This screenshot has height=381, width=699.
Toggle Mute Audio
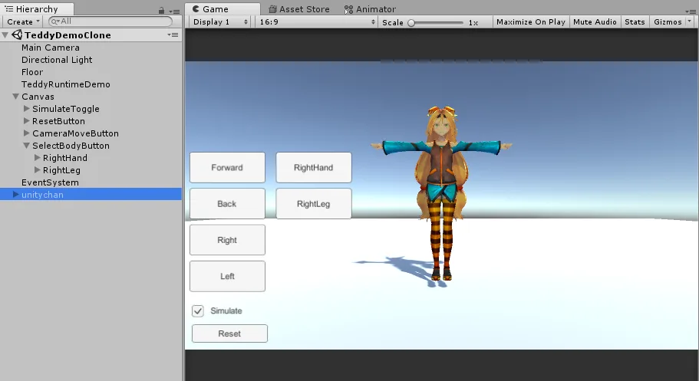(x=595, y=21)
